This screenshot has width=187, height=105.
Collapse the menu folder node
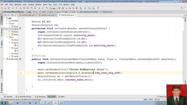[10, 48]
